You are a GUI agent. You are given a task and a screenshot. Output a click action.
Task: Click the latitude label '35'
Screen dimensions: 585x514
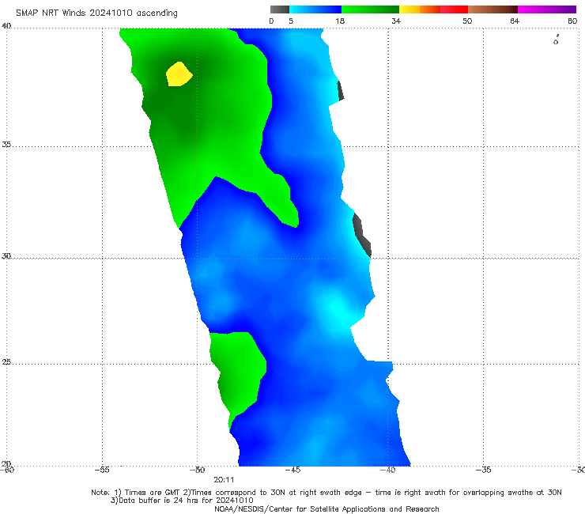point(6,144)
